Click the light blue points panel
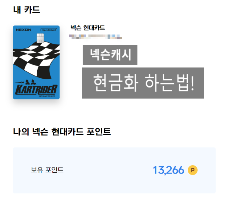229x200 pixels. tap(114, 170)
